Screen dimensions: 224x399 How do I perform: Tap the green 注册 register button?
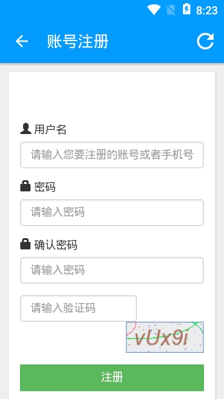pos(112,378)
